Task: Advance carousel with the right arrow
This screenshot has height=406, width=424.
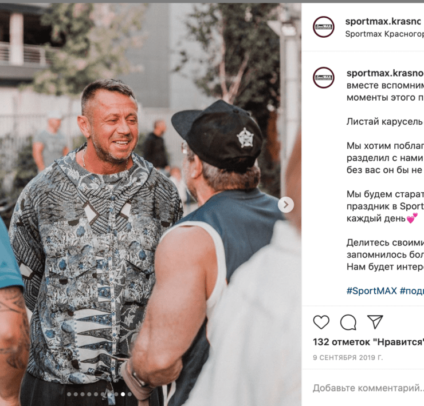Action: [286, 205]
